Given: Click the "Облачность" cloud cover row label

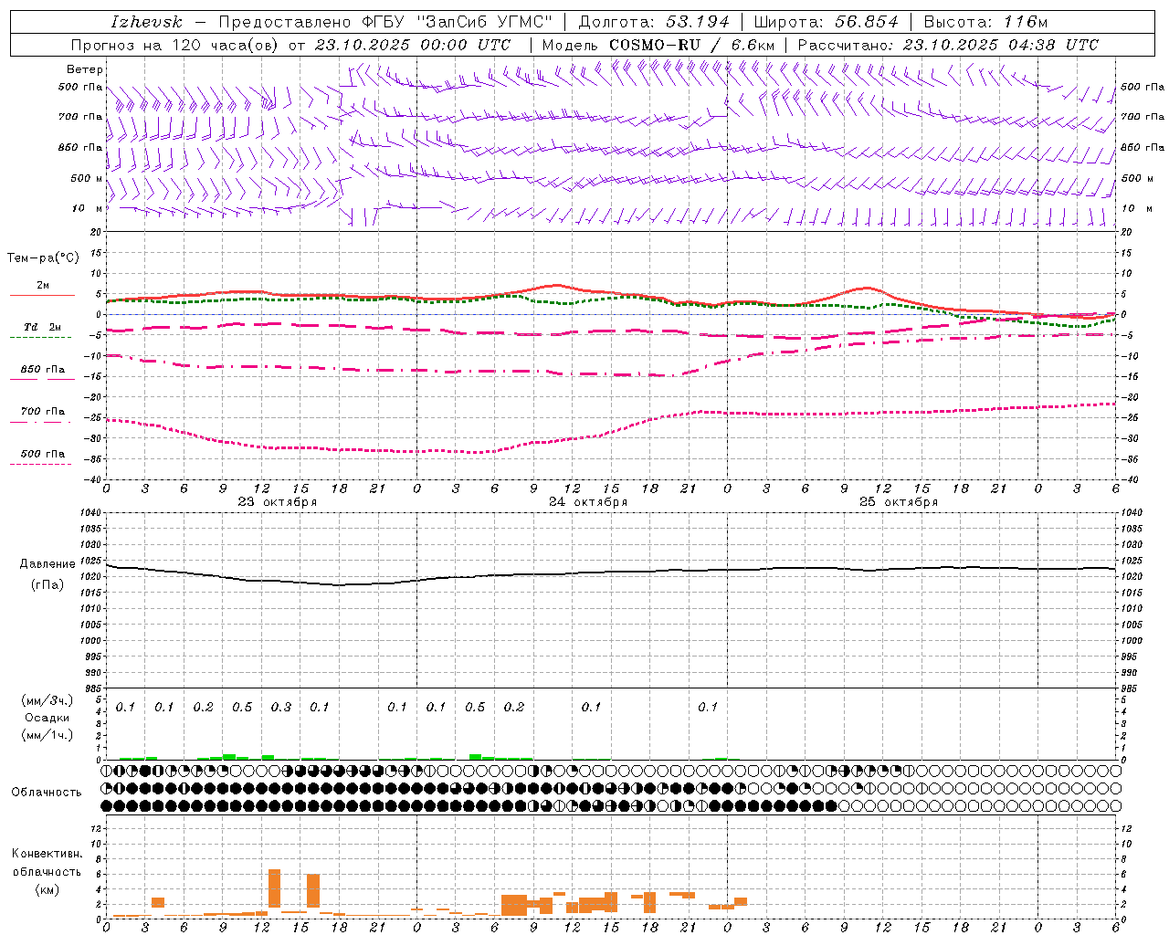Looking at the screenshot, I should pos(47,793).
